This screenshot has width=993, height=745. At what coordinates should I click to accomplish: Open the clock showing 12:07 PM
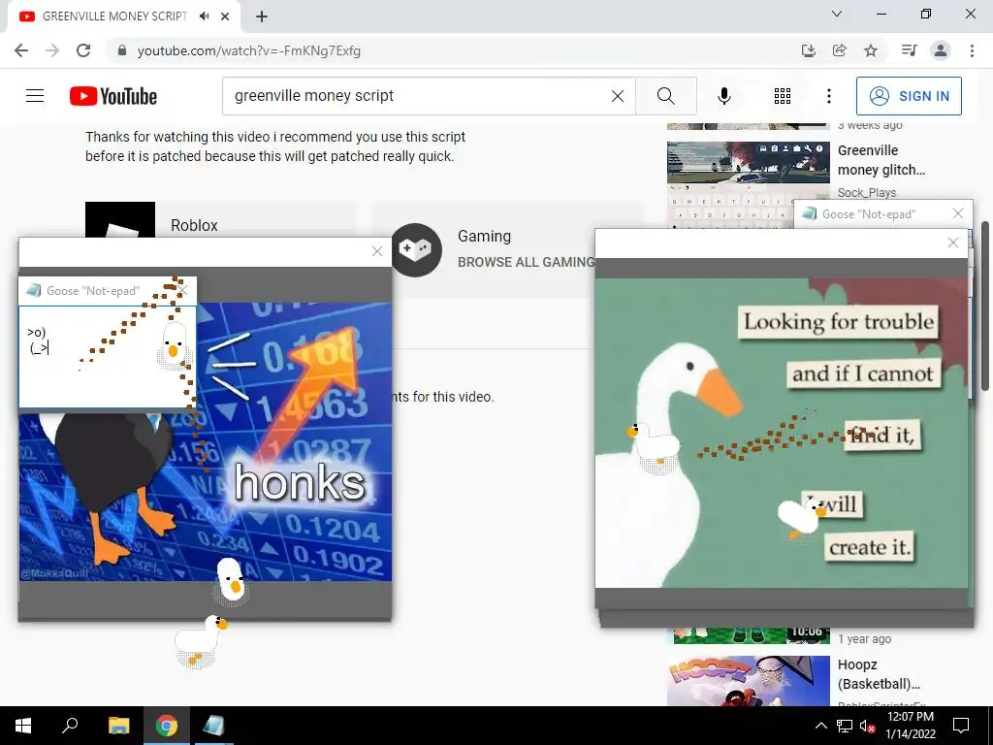tap(910, 726)
